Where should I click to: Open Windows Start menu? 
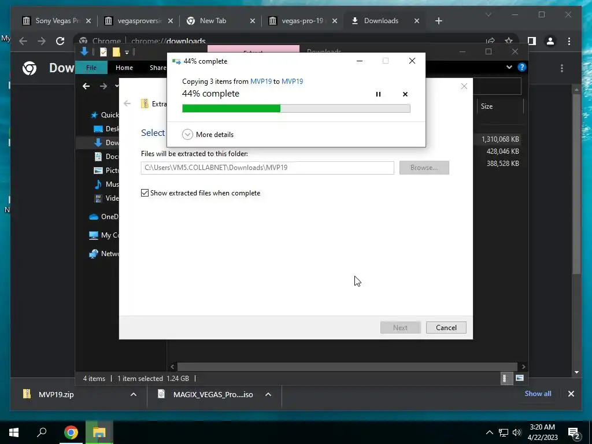pos(14,432)
